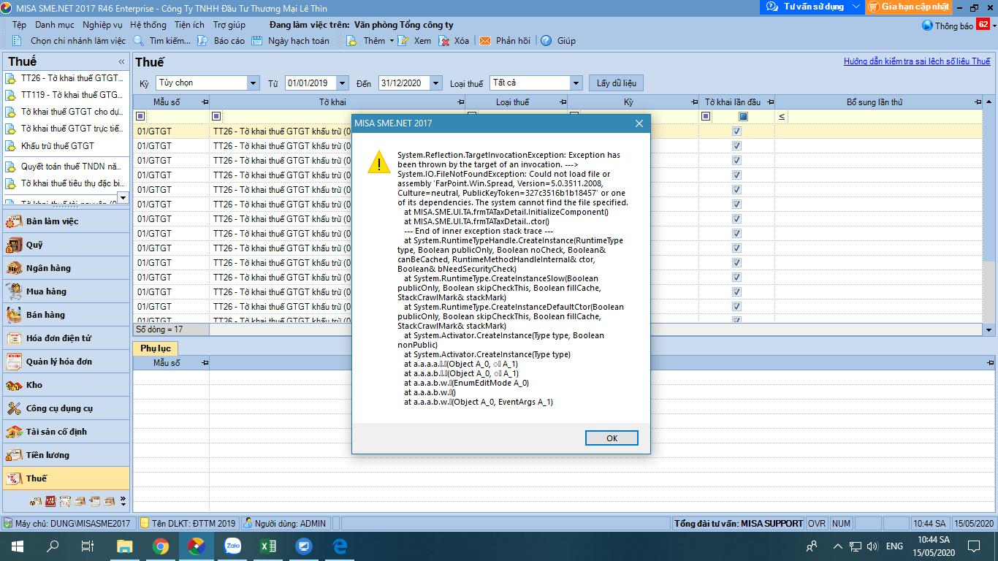Open the Kho warehouse module icon
This screenshot has height=561, width=998.
[14, 385]
